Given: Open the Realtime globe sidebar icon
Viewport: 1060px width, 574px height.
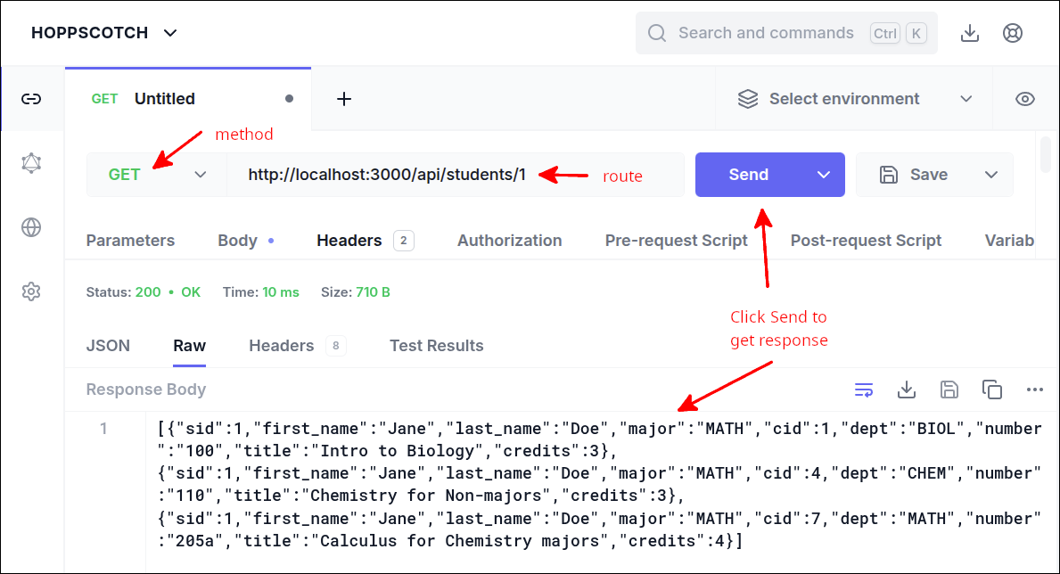Looking at the screenshot, I should pos(32,227).
